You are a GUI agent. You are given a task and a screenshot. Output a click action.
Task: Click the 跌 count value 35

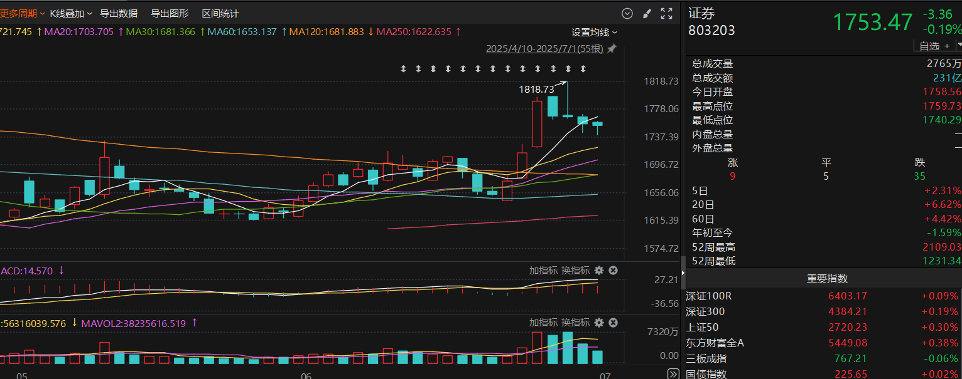click(x=920, y=177)
